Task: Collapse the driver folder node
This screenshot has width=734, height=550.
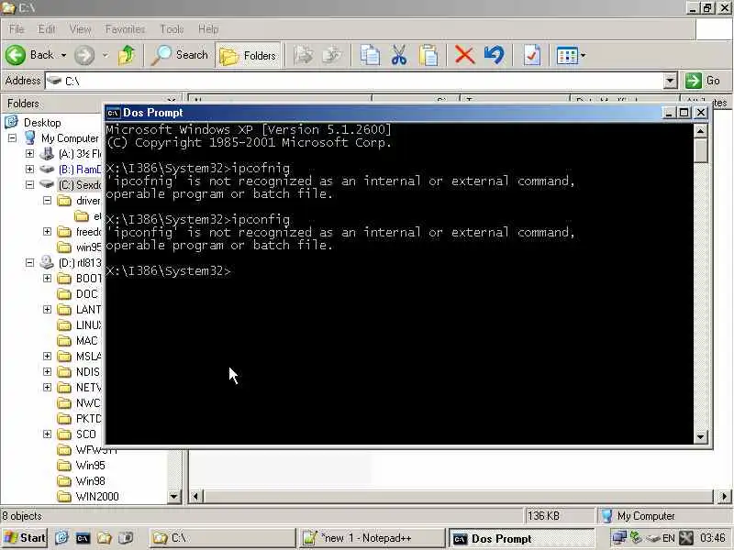Action: 48,200
